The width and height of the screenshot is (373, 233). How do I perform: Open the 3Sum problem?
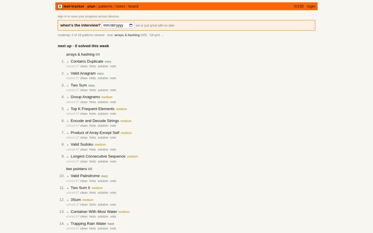(76, 200)
